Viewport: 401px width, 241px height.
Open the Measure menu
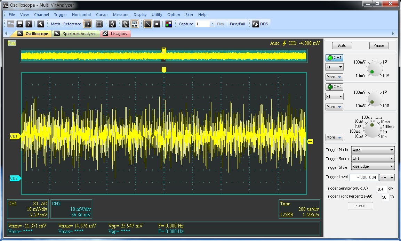120,15
